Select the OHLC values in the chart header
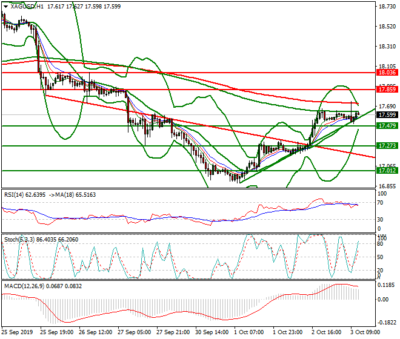The width and height of the screenshot is (400, 339). pos(84,7)
